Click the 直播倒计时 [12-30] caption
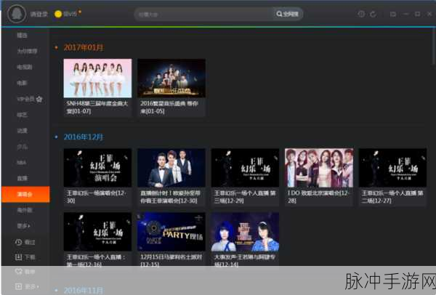This screenshot has width=436, height=295. (x=170, y=197)
